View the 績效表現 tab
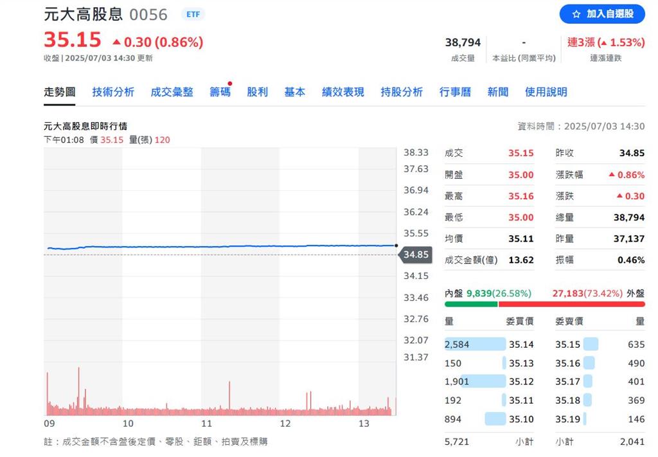658x457 pixels. tap(343, 92)
